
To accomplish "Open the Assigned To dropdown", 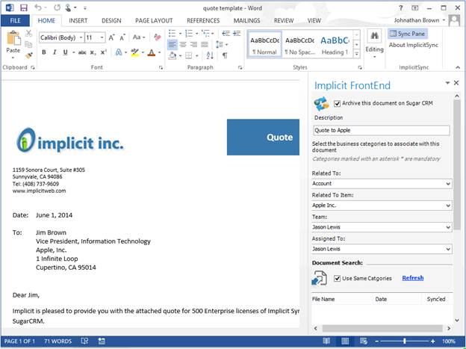I will coord(381,249).
